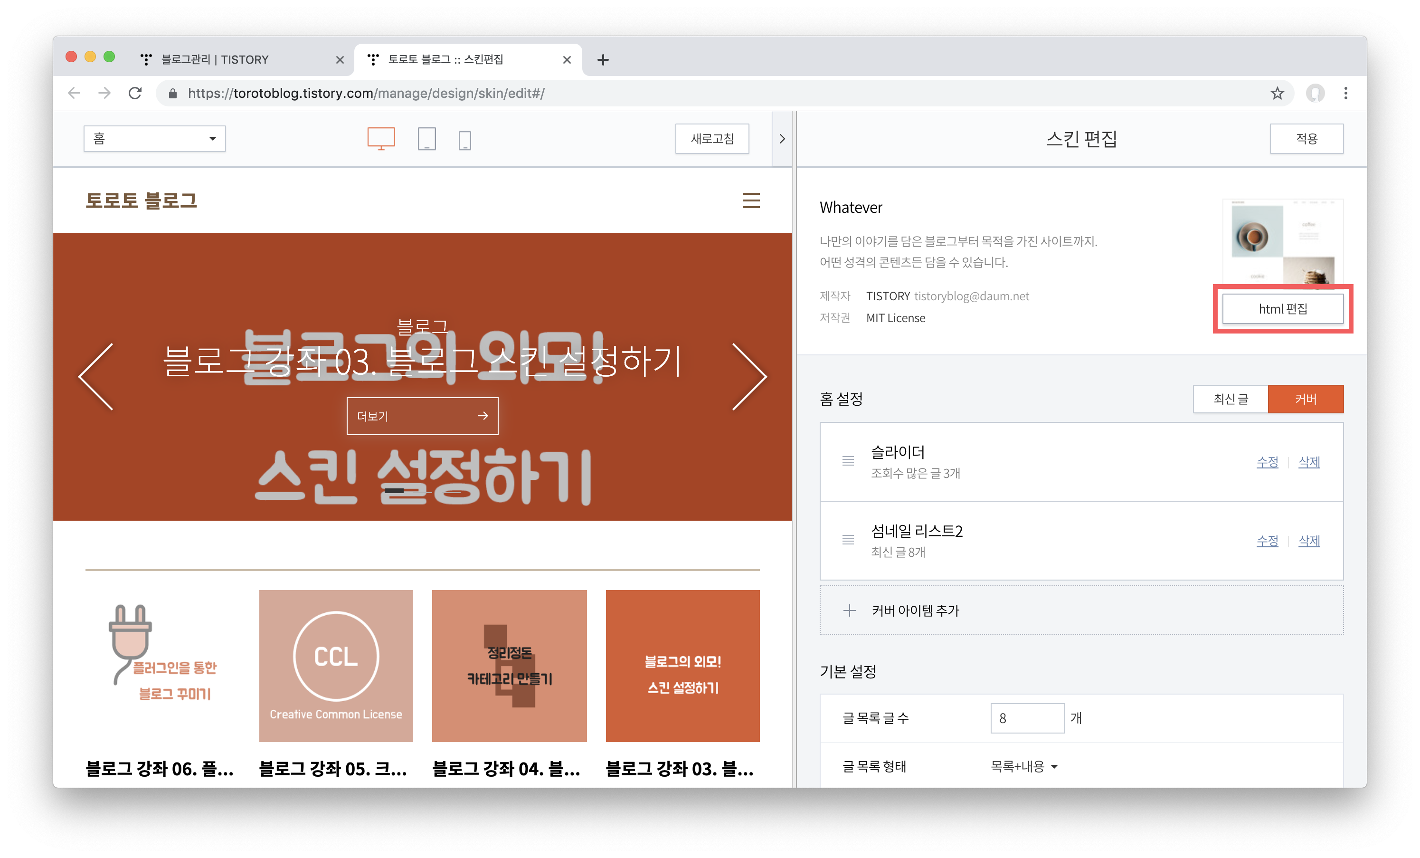Bookmark this page with star icon
Image resolution: width=1420 pixels, height=858 pixels.
(1277, 94)
